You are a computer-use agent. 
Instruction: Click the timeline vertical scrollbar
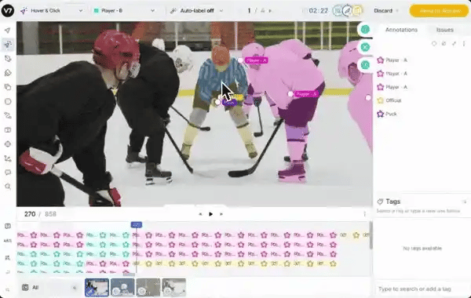pos(371,236)
